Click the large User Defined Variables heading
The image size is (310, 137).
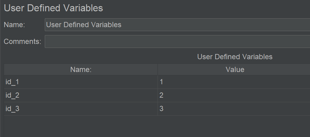(x=53, y=8)
